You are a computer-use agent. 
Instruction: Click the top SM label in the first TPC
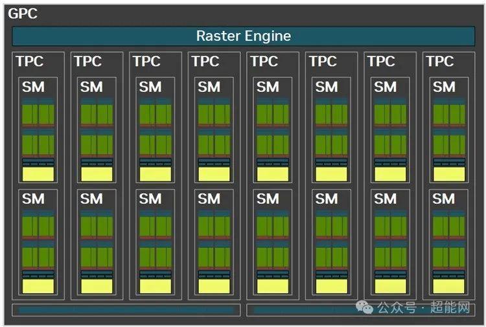[34, 87]
